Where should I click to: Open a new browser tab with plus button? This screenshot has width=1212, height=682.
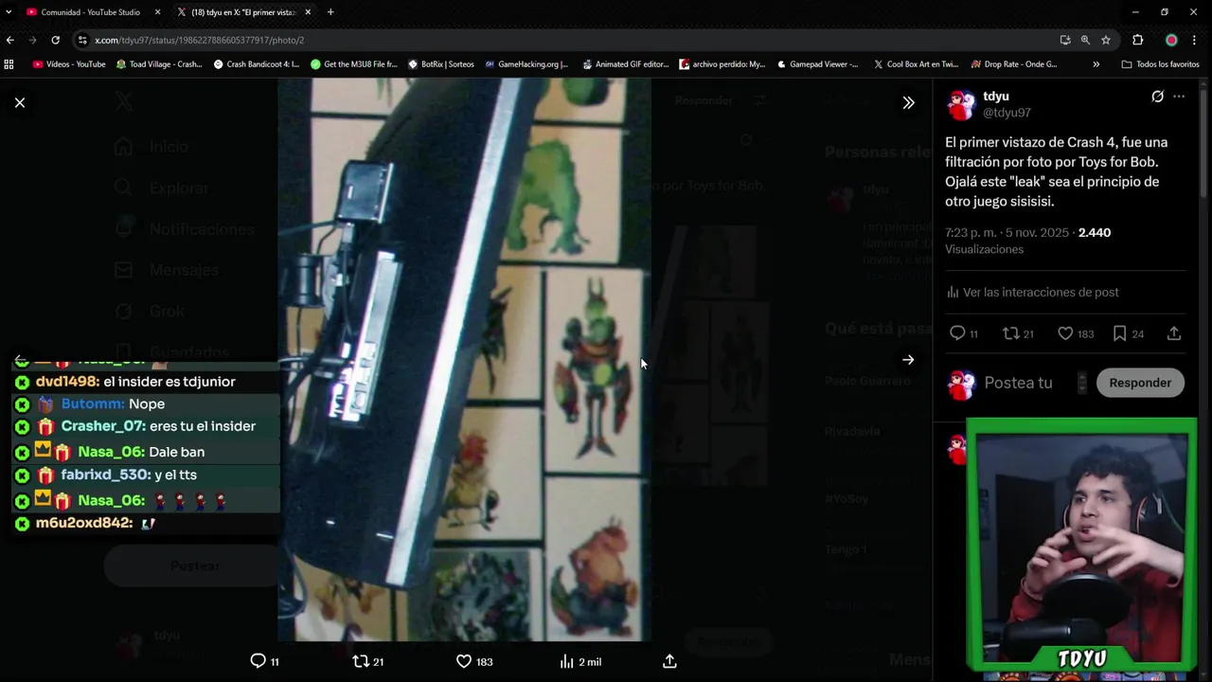[330, 12]
